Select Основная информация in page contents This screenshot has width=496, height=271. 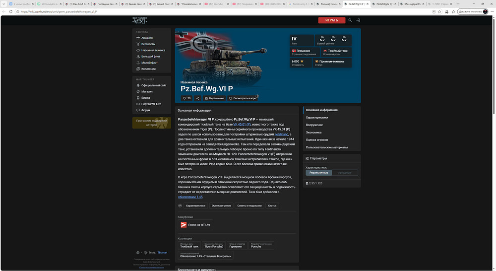click(x=322, y=110)
